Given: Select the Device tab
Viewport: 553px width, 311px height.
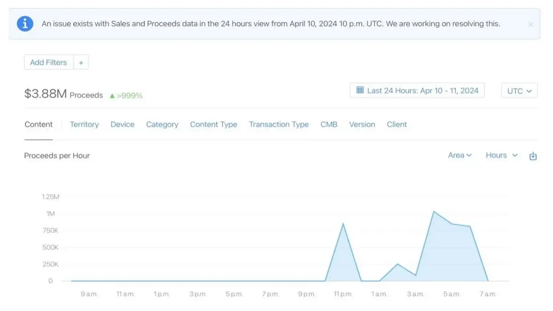Looking at the screenshot, I should pos(122,124).
